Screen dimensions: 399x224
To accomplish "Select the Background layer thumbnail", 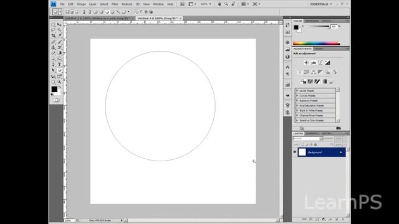I will pyautogui.click(x=302, y=152).
